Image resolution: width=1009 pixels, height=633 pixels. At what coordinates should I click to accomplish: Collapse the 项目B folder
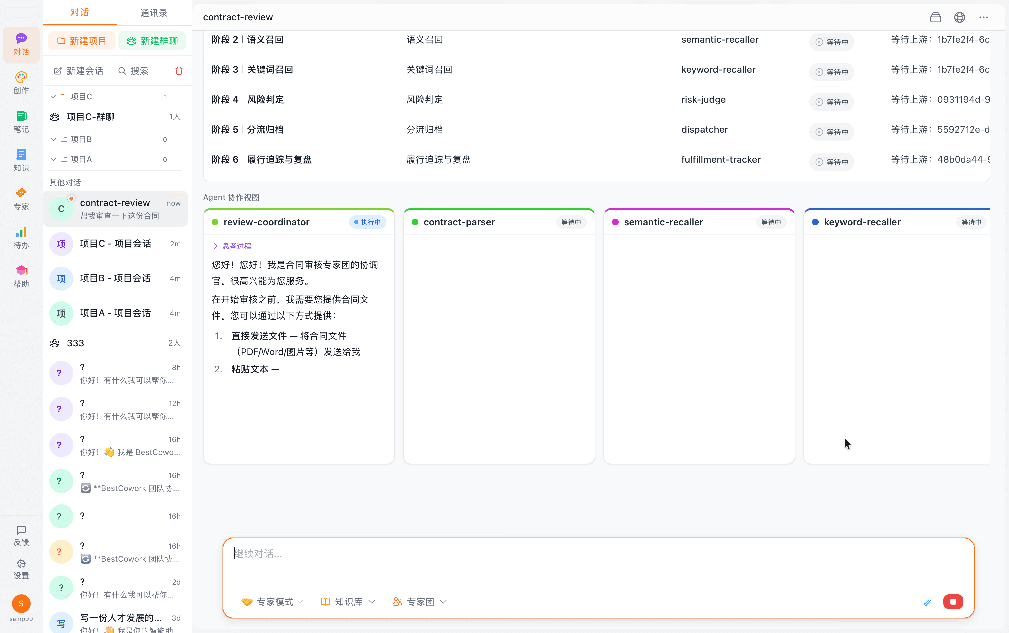point(53,139)
